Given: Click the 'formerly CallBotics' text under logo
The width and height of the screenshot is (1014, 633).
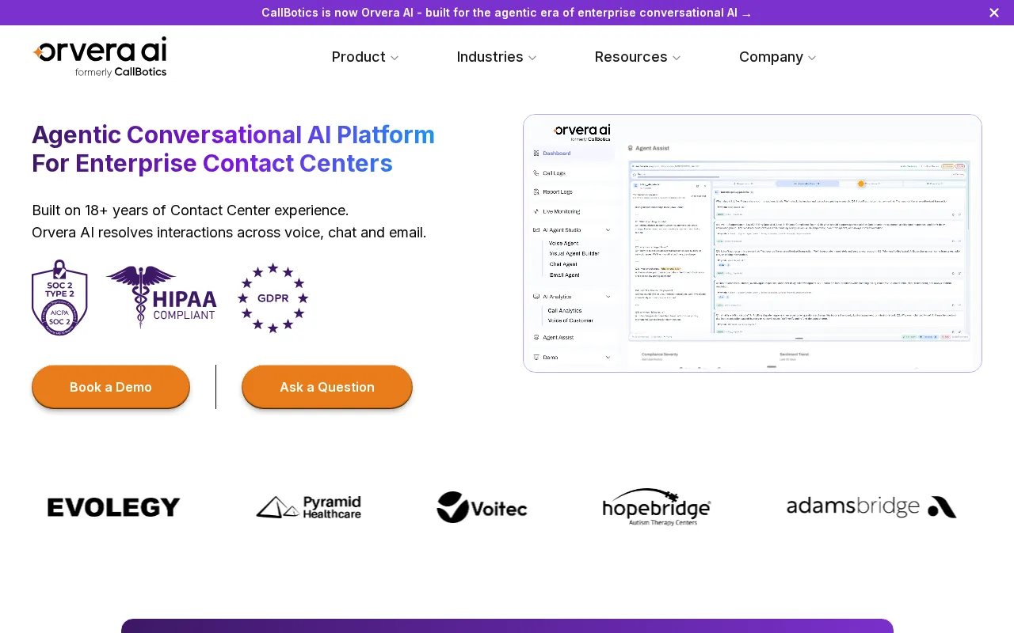Looking at the screenshot, I should pos(120,72).
